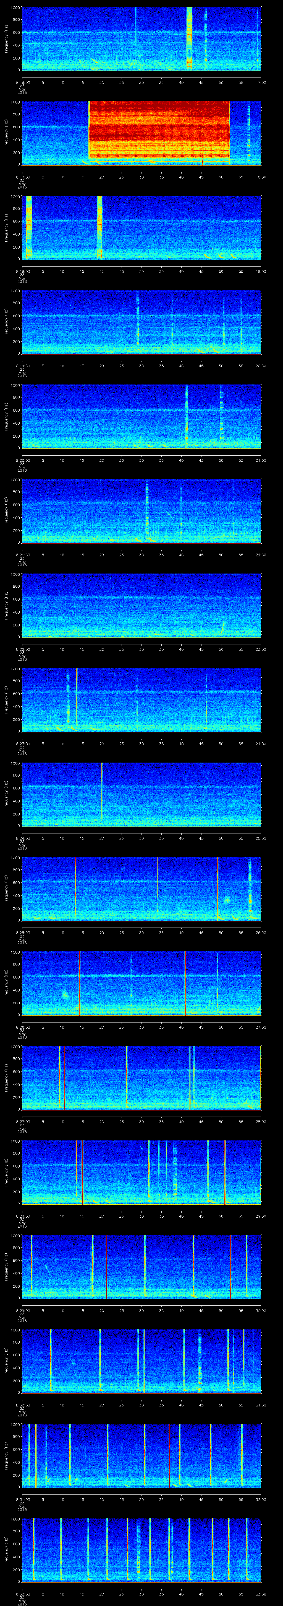Click the 22:00 end time label
The height and width of the screenshot is (1606, 283).
pyautogui.click(x=261, y=555)
